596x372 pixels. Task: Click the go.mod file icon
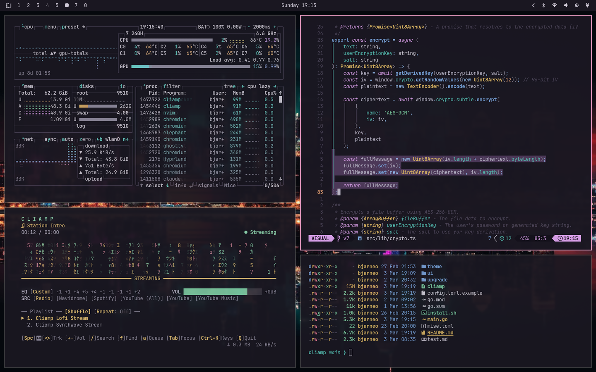(424, 300)
